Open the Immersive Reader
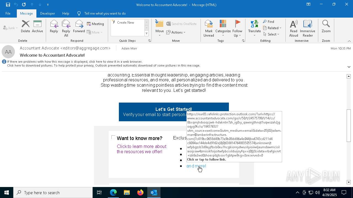Viewport: 353px width, 198px height. (x=307, y=28)
